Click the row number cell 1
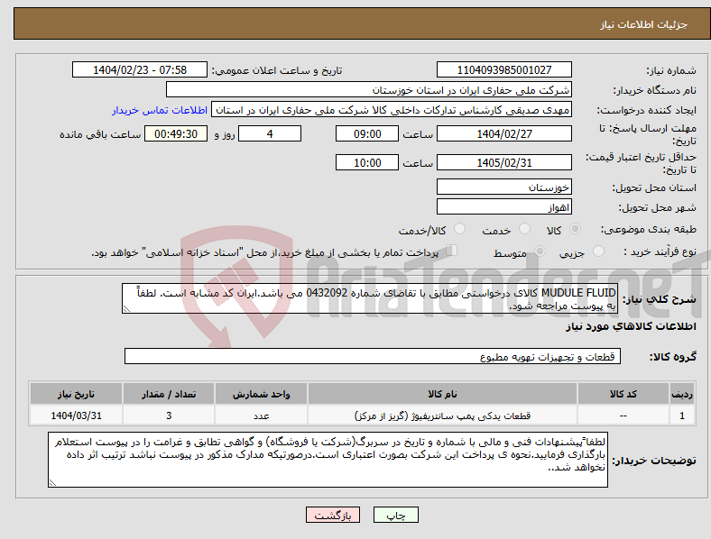The height and width of the screenshot is (539, 711). tap(682, 416)
